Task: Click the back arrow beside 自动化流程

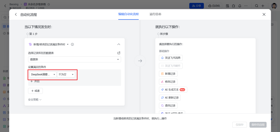Action: coord(16,15)
